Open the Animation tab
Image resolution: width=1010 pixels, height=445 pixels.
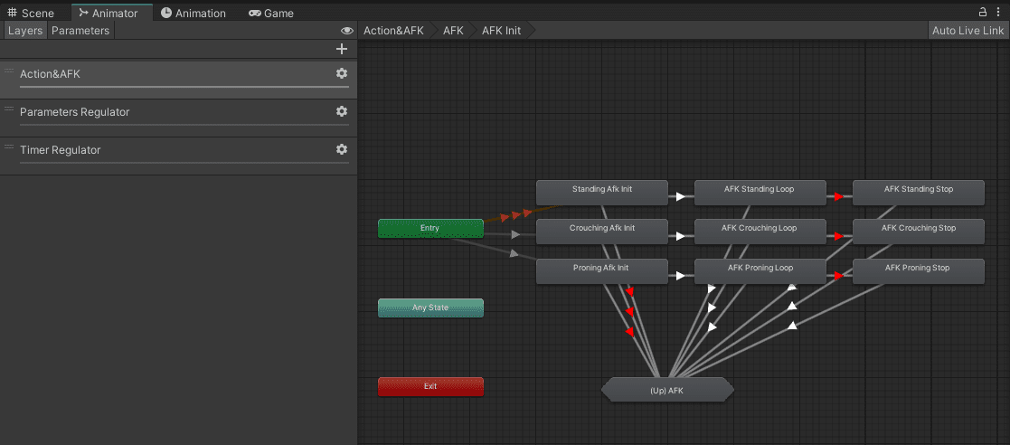[194, 14]
